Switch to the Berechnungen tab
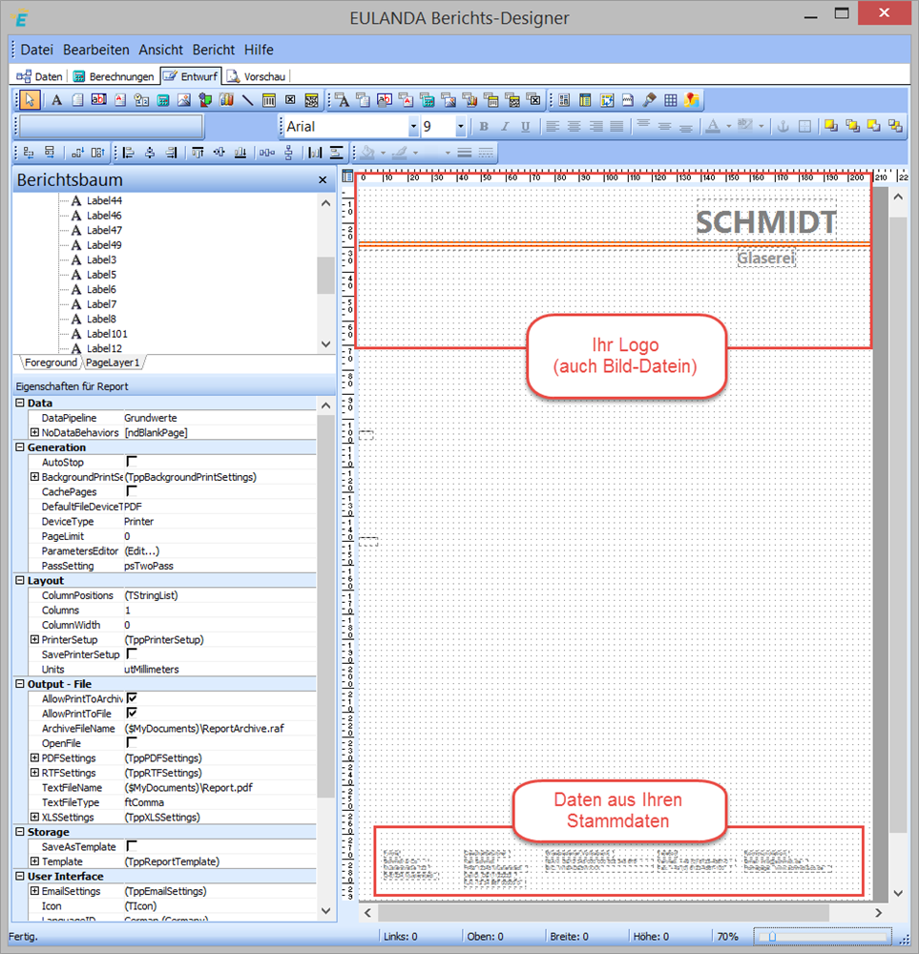This screenshot has height=954, width=919. tap(114, 76)
